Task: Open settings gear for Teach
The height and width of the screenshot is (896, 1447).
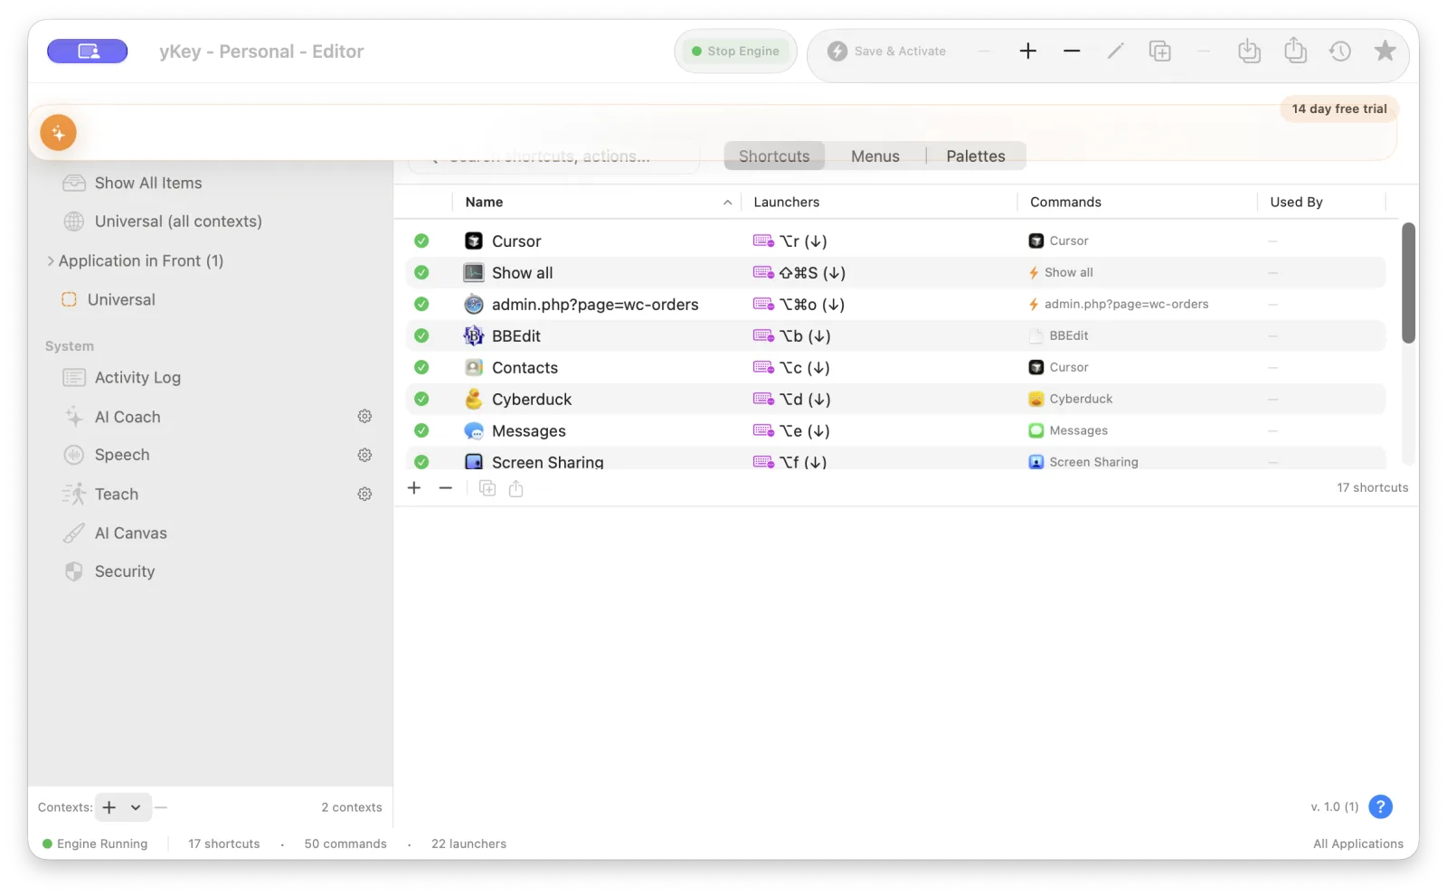Action: click(364, 495)
